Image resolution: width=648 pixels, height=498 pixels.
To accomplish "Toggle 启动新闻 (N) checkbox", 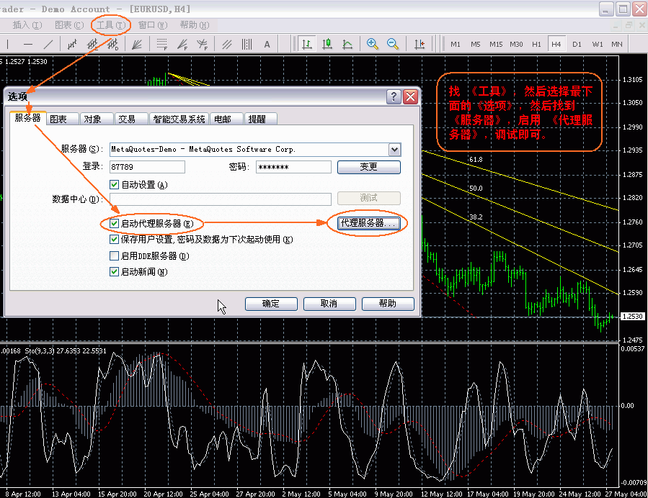I will pyautogui.click(x=115, y=271).
